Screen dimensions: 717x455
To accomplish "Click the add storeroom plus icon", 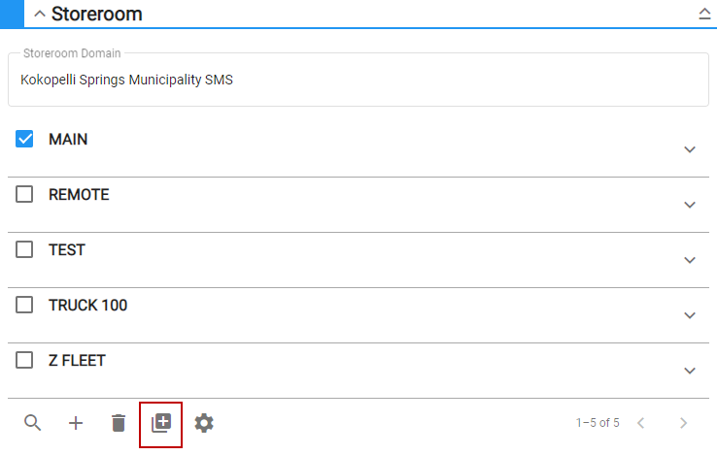I will click(76, 423).
